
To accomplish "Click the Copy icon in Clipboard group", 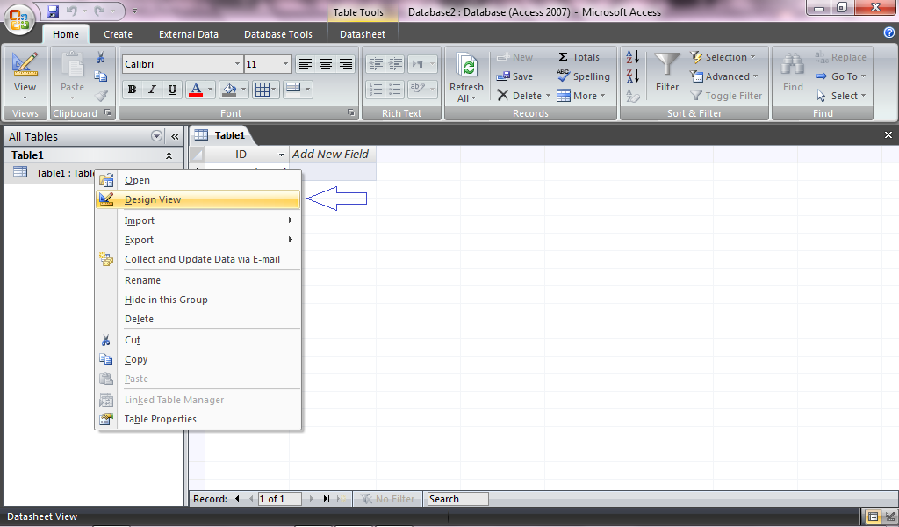I will coord(100,76).
